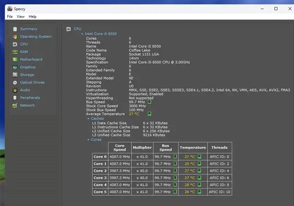Click Core 0 bus speed tray icon
The image size is (294, 206).
pos(175,156)
